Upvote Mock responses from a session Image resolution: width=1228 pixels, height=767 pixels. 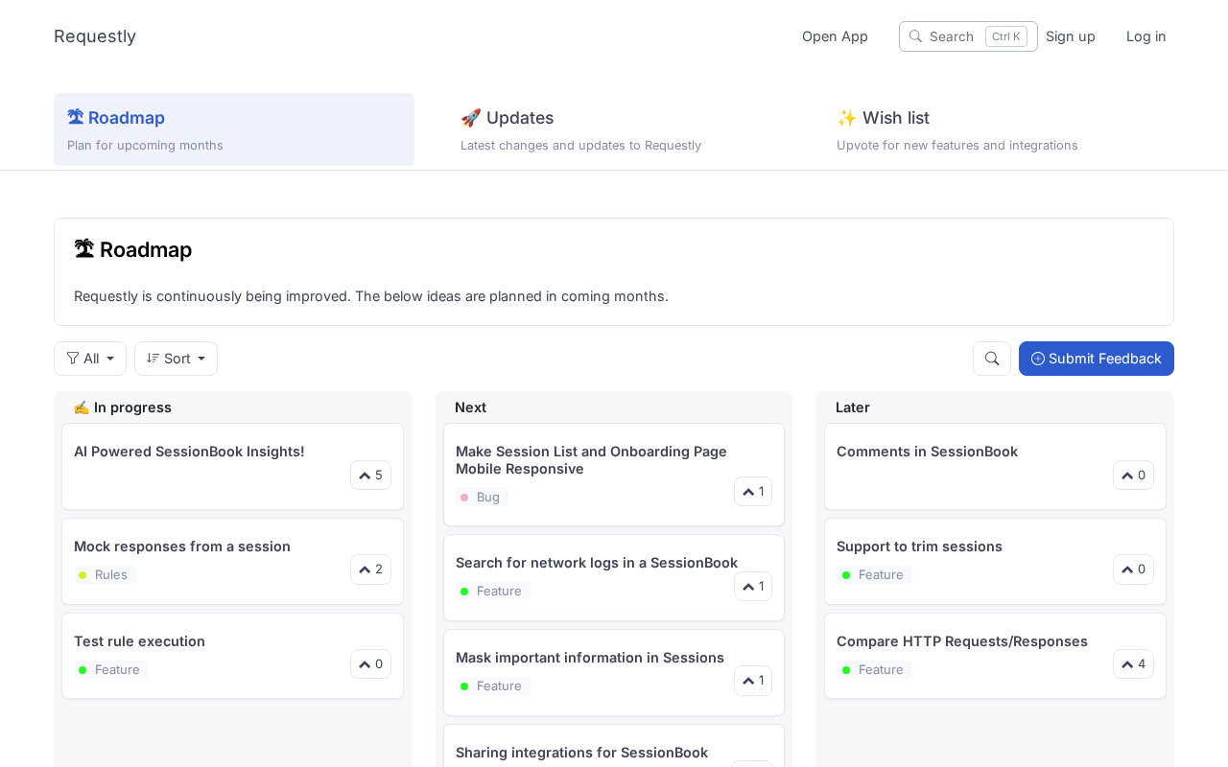pos(370,569)
